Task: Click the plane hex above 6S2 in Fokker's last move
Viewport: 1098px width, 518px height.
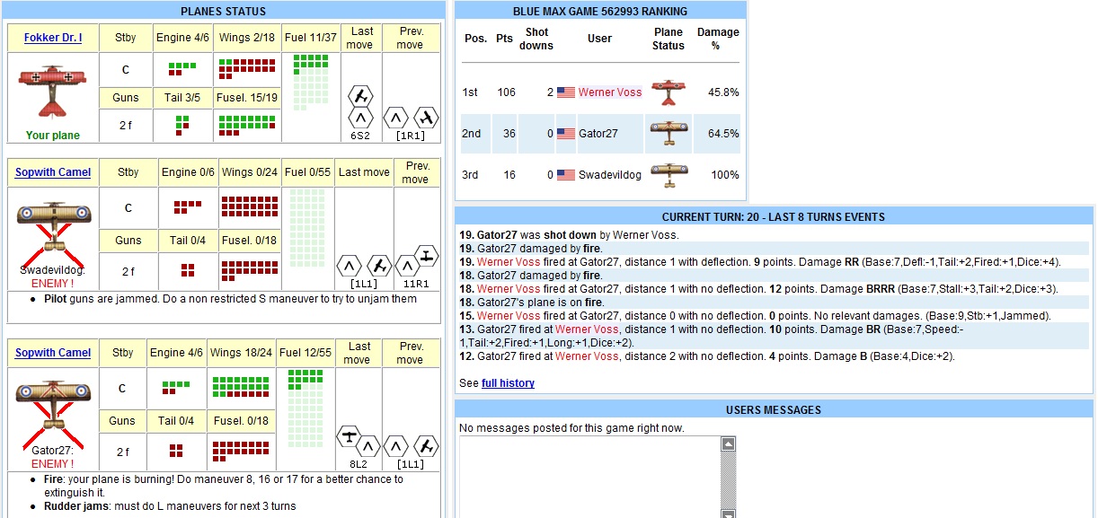Action: click(x=360, y=96)
